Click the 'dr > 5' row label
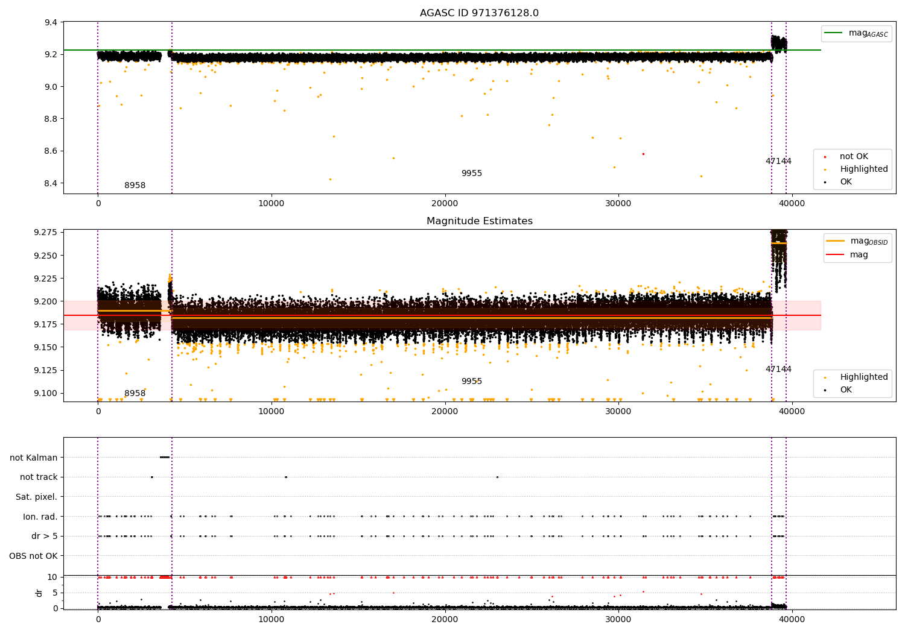The width and height of the screenshot is (905, 633). coord(45,536)
